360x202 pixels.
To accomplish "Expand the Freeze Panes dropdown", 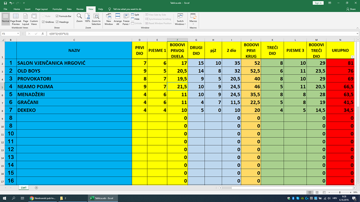I will pyautogui.click(x=126, y=19).
